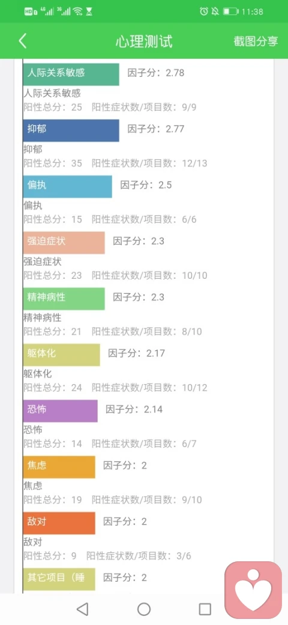Tap the muted bell status icon
Image resolution: width=288 pixels, height=625 pixels.
215,11
